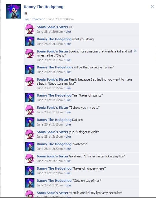
Task: Open Sonia's avatar beside the 'Hi.' comment
Action: click(30, 29)
